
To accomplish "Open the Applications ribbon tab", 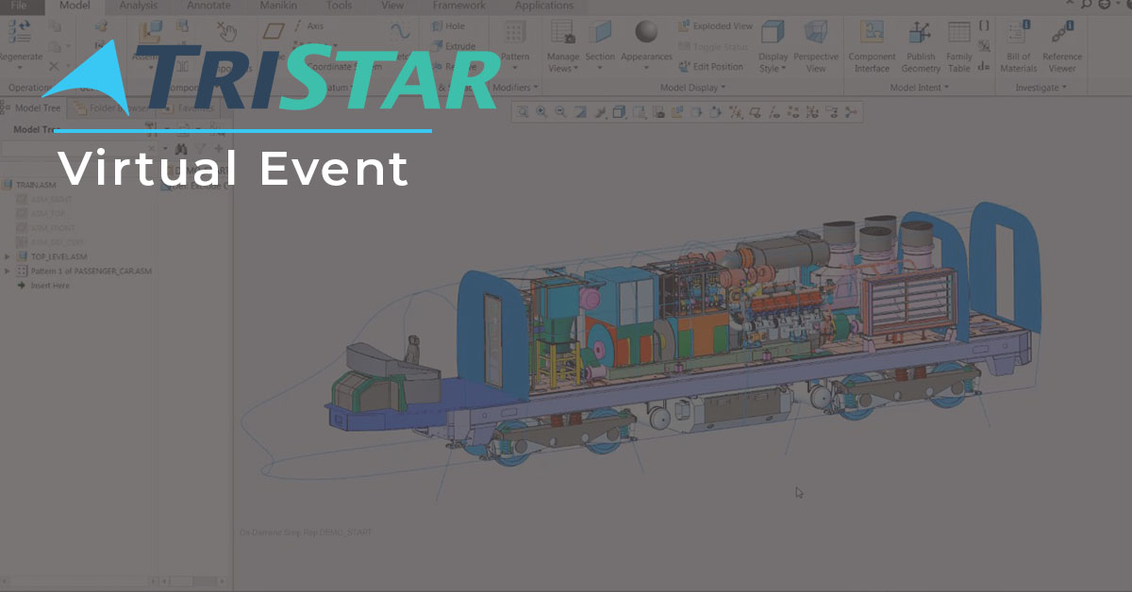I will [x=544, y=6].
